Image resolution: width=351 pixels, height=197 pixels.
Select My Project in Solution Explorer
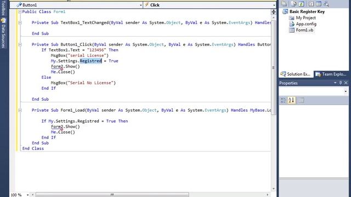(x=306, y=18)
